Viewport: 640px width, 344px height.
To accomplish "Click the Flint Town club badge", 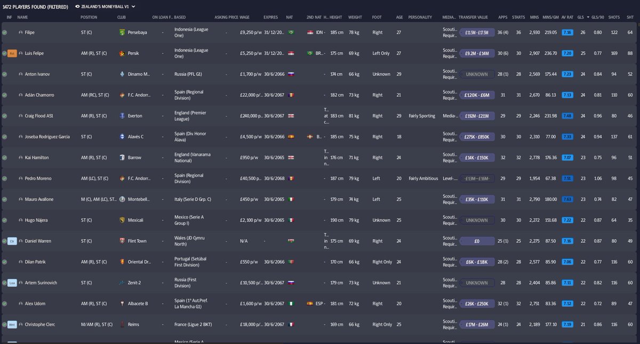I will pos(122,241).
